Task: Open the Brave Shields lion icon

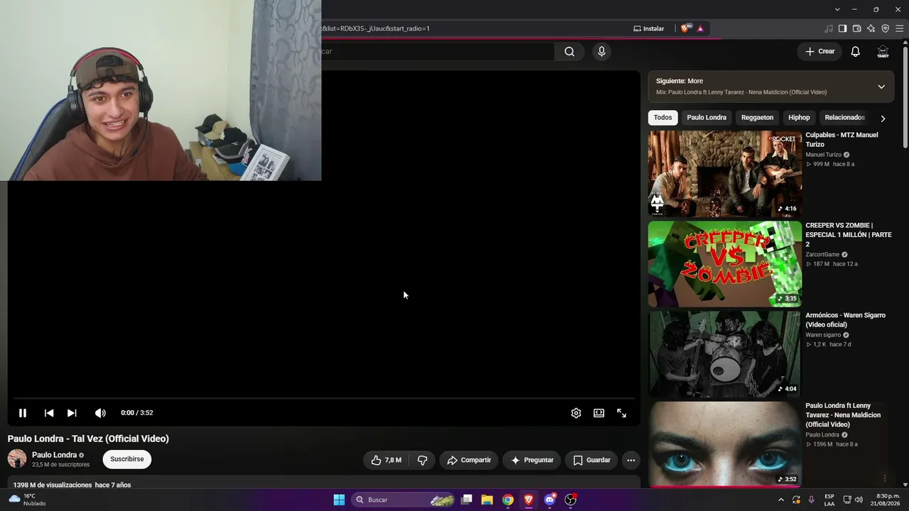Action: click(x=685, y=28)
